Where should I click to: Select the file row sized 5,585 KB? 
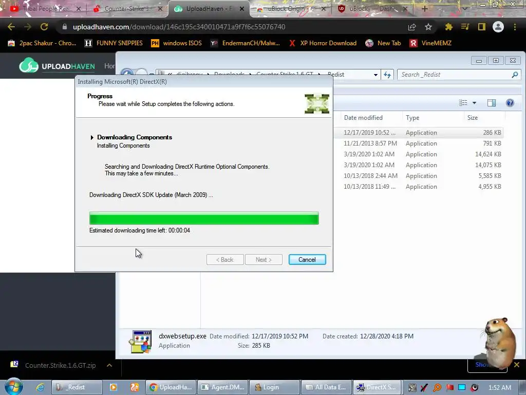pos(419,176)
